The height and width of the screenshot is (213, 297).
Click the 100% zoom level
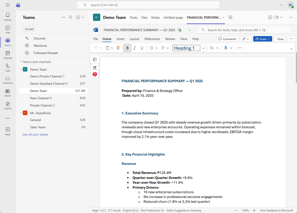tap(245, 211)
